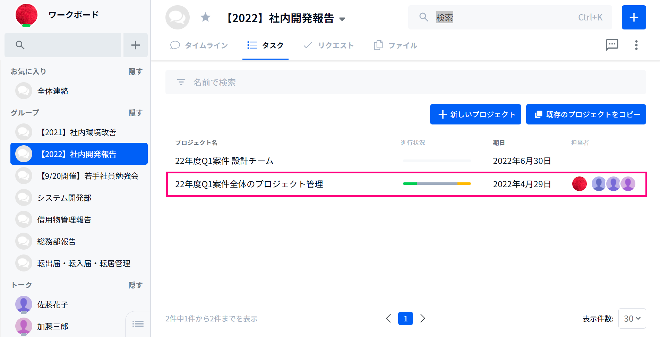Open the list icon at sidebar bottom

point(138,324)
